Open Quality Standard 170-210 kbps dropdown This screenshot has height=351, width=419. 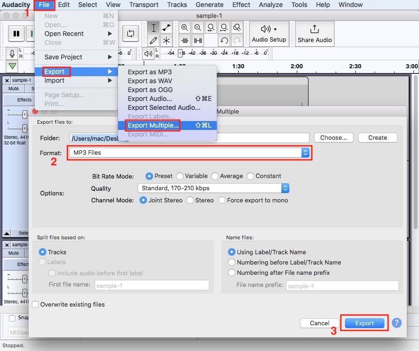pyautogui.click(x=213, y=188)
